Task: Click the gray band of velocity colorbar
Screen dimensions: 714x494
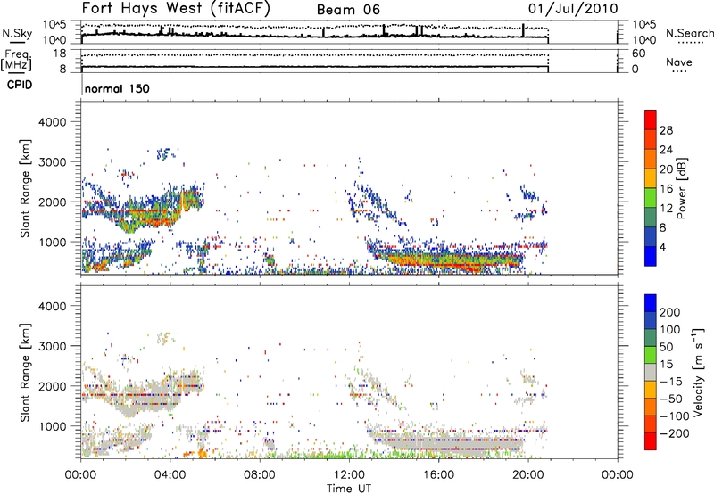Action: tap(651, 372)
